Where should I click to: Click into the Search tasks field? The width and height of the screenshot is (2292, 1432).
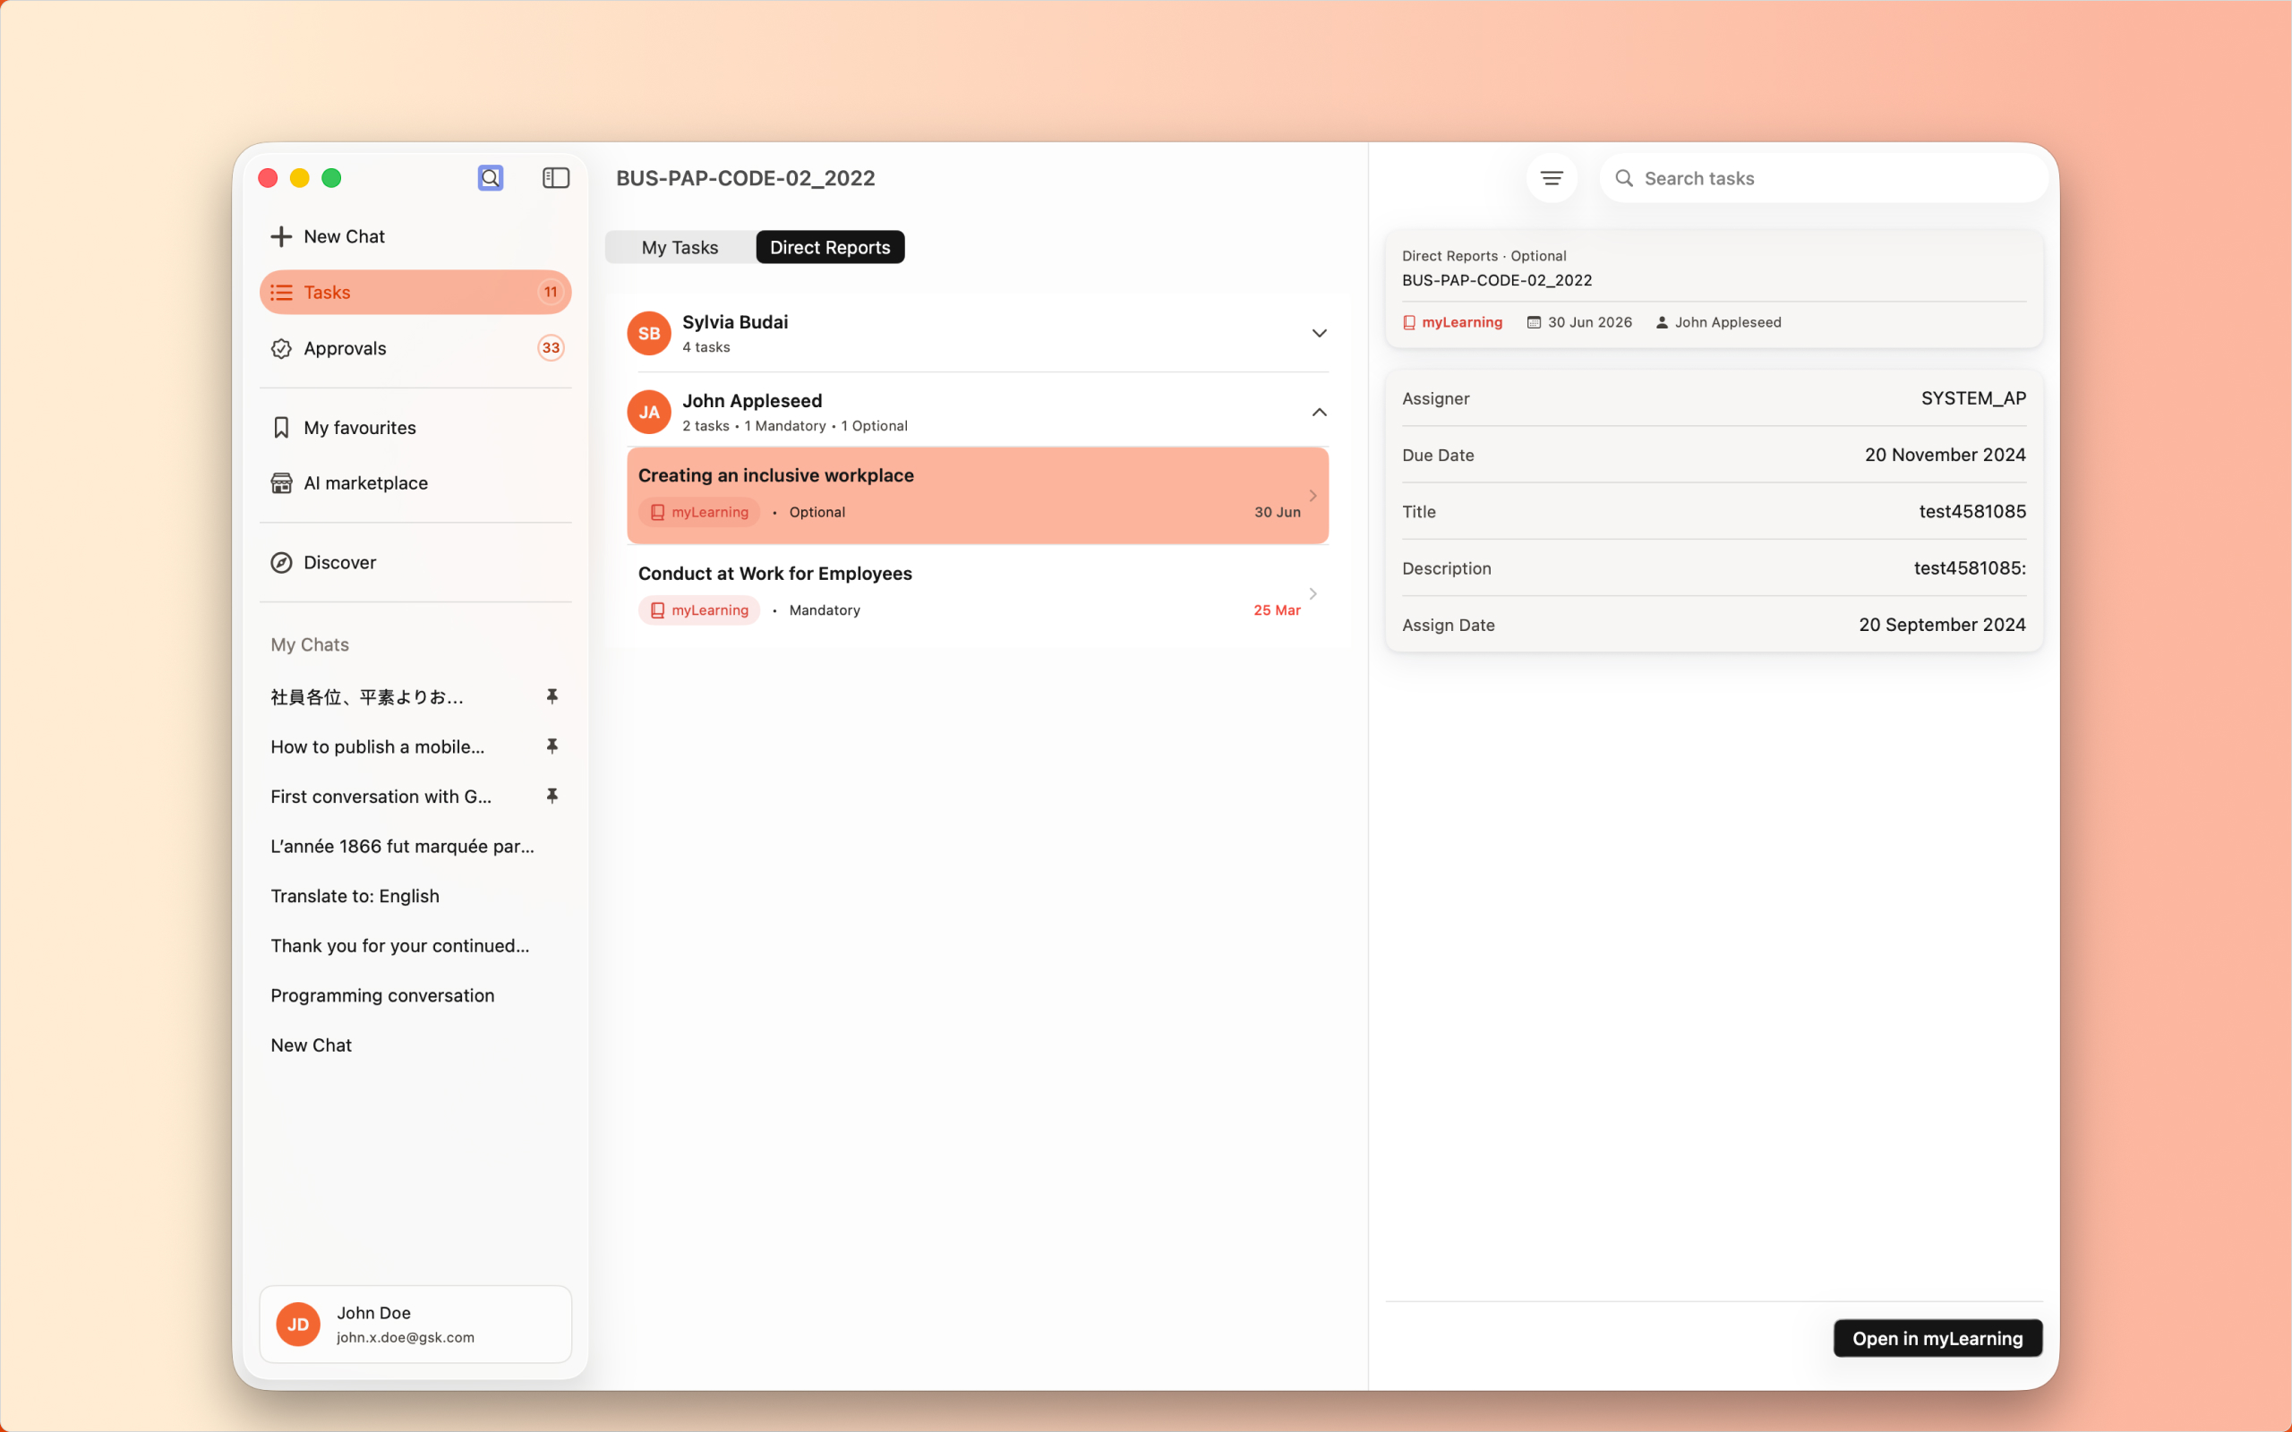tap(1823, 178)
